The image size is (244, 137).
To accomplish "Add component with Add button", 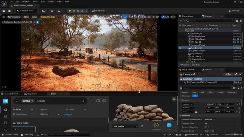I will (228, 75).
